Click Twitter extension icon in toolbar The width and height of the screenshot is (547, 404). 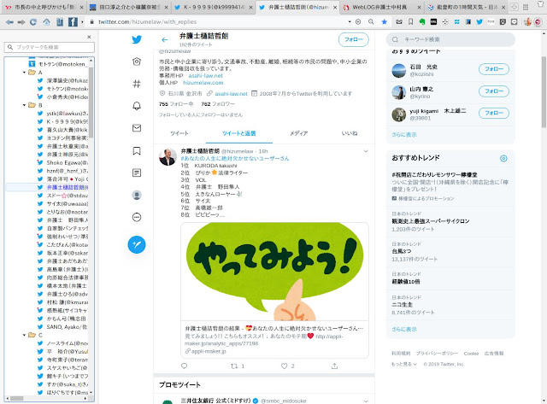pyautogui.click(x=479, y=22)
